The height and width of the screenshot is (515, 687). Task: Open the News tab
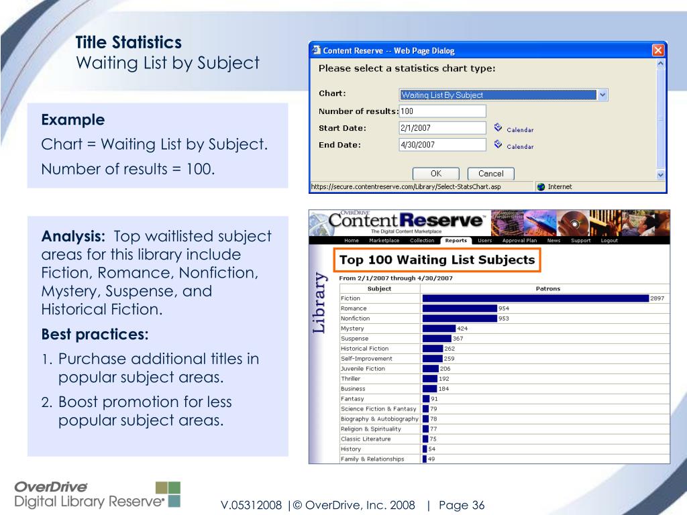point(553,241)
